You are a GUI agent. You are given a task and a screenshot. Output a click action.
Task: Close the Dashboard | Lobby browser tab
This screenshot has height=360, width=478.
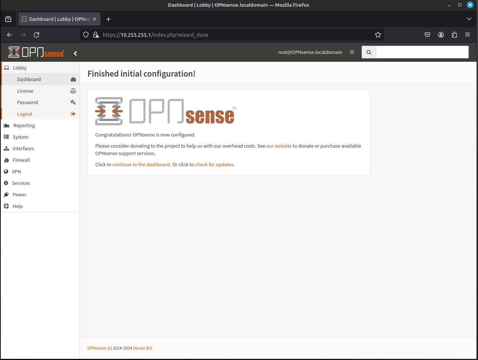click(94, 19)
